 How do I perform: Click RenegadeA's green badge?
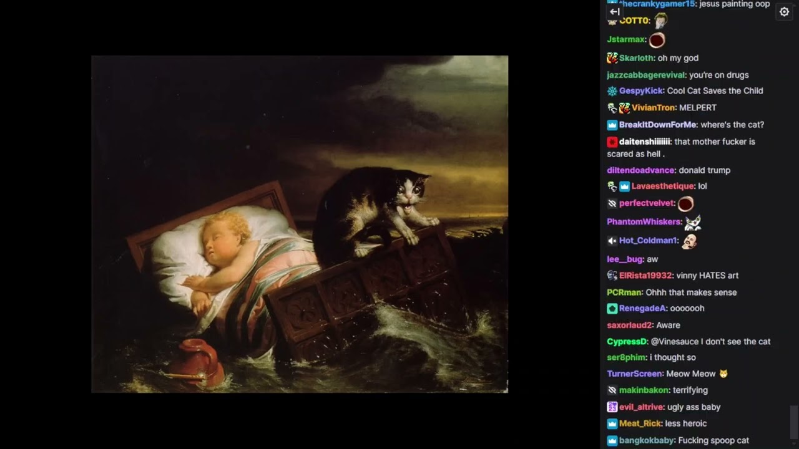point(612,309)
